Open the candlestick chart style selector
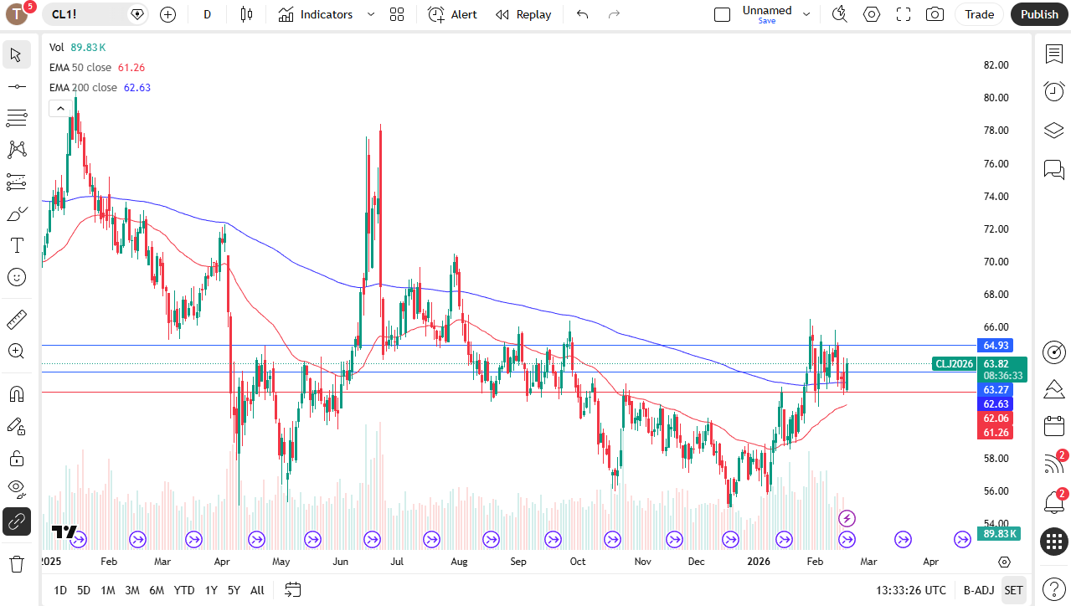The width and height of the screenshot is (1071, 606). 246,14
